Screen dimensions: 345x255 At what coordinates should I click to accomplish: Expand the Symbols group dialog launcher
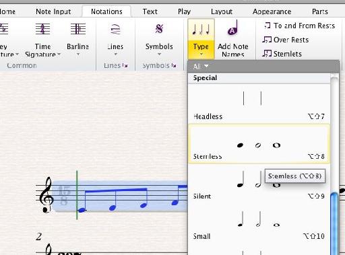pyautogui.click(x=173, y=65)
